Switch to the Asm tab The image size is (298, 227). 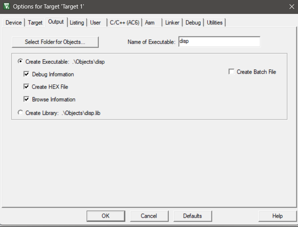(x=150, y=23)
